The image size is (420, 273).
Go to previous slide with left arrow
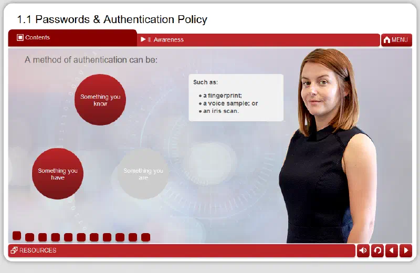pos(392,250)
